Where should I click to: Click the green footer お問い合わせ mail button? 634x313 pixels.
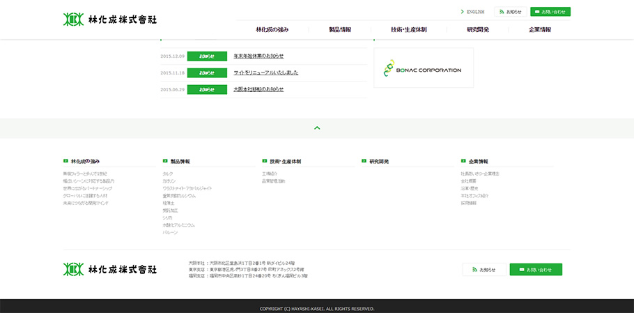click(535, 269)
